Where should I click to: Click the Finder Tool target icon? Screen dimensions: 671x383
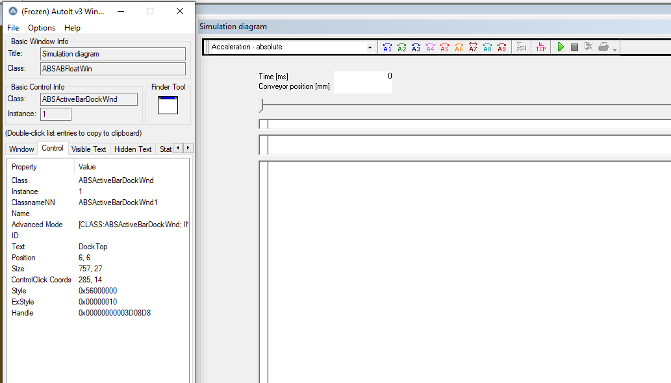168,105
